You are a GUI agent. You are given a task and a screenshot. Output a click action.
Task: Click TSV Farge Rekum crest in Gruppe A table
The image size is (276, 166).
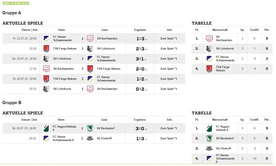209,69
